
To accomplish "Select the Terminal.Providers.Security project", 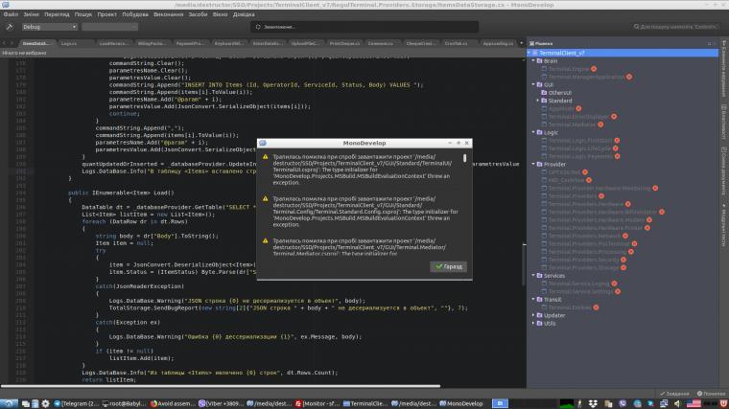I will coord(583,260).
